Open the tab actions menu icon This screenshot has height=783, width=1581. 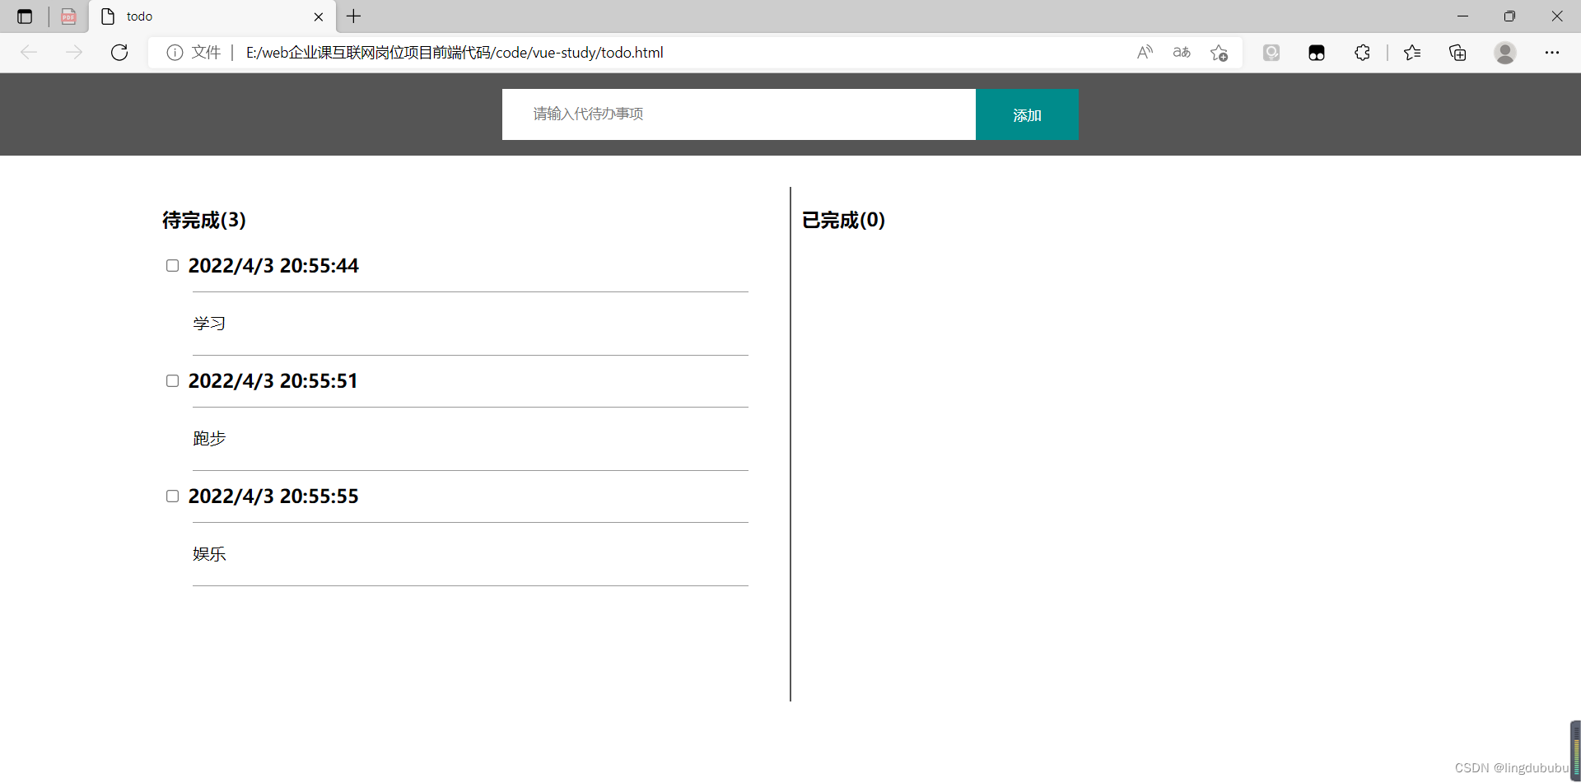click(x=25, y=16)
